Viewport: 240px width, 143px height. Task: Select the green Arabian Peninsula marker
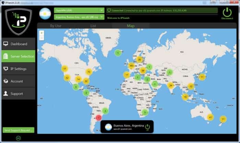[x=155, y=84]
